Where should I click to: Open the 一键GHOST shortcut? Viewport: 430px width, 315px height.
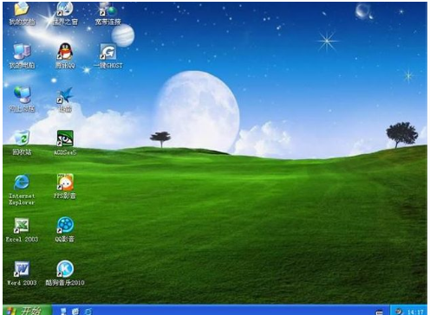tap(107, 52)
